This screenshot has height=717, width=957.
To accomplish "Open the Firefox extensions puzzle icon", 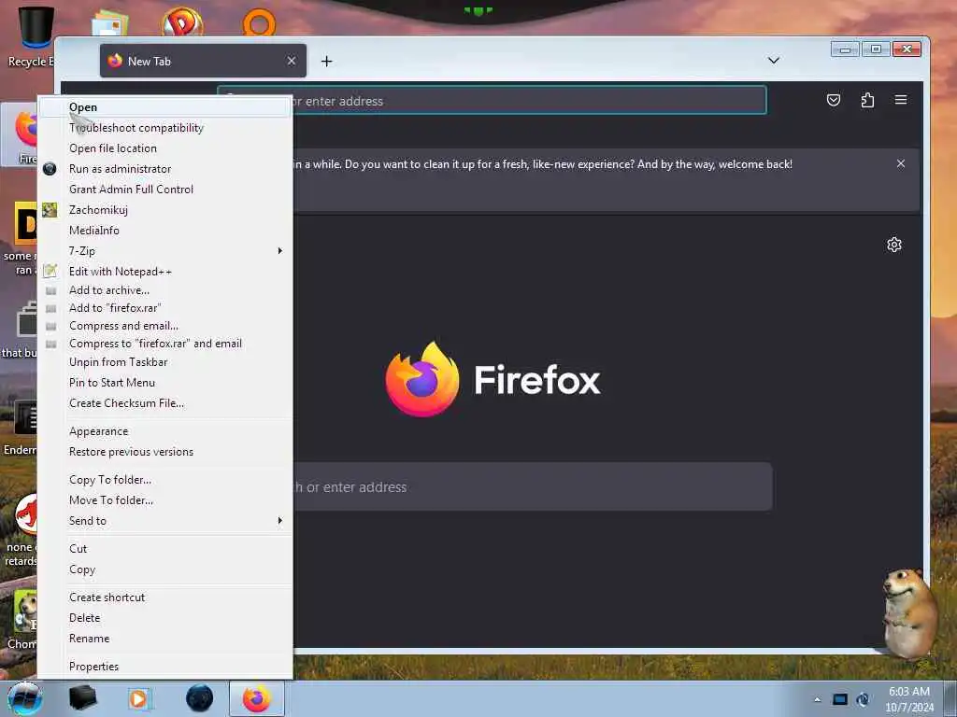I will pyautogui.click(x=867, y=100).
